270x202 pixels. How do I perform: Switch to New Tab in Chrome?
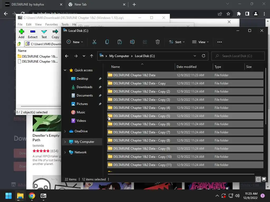(x=97, y=4)
